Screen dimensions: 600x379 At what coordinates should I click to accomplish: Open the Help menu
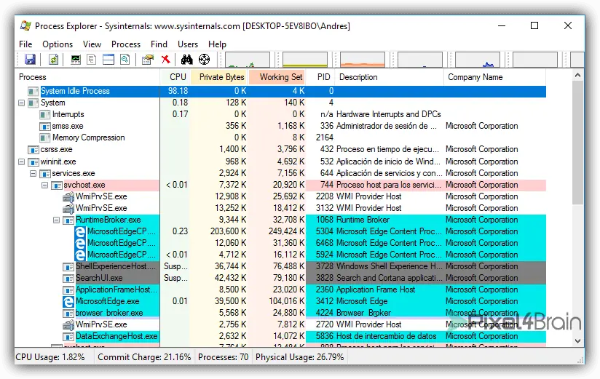point(217,44)
